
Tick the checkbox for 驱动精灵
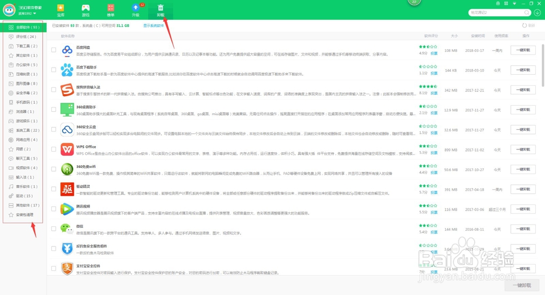53,189
